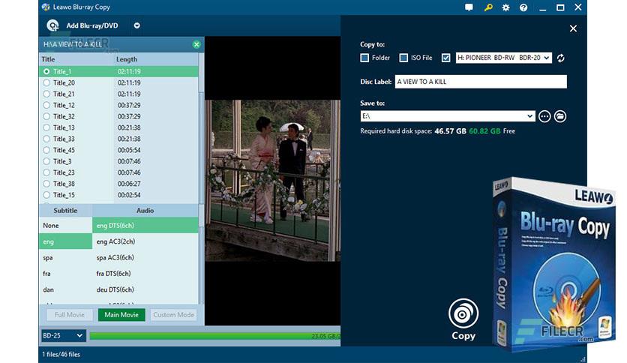Open the BD-25 disc type dropdown
This screenshot has height=363, width=627.
tap(63, 335)
